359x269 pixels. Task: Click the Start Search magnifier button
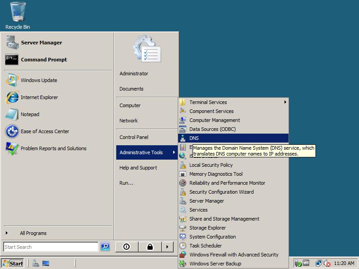pos(105,247)
